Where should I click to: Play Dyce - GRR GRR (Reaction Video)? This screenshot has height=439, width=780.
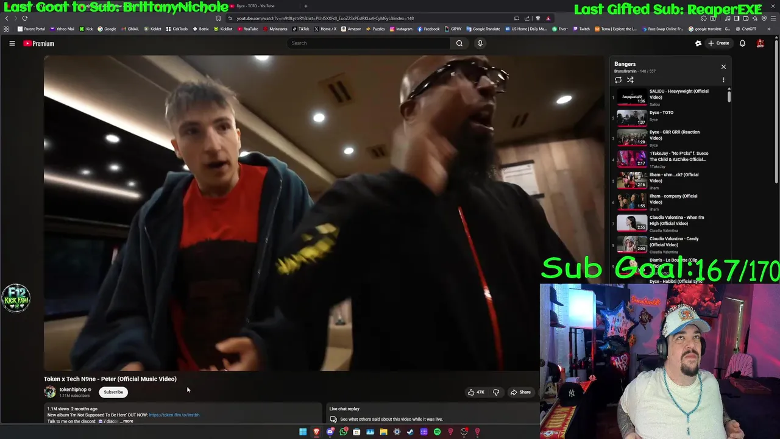(668, 138)
